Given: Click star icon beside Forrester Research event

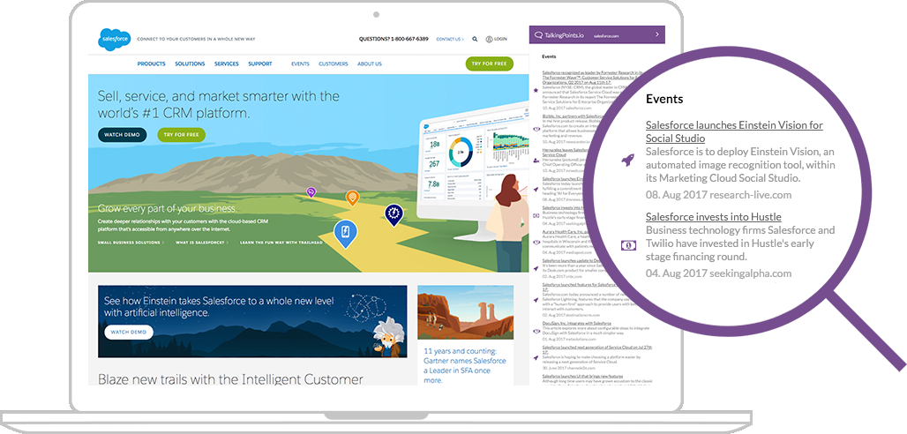Looking at the screenshot, I should pos(536,90).
